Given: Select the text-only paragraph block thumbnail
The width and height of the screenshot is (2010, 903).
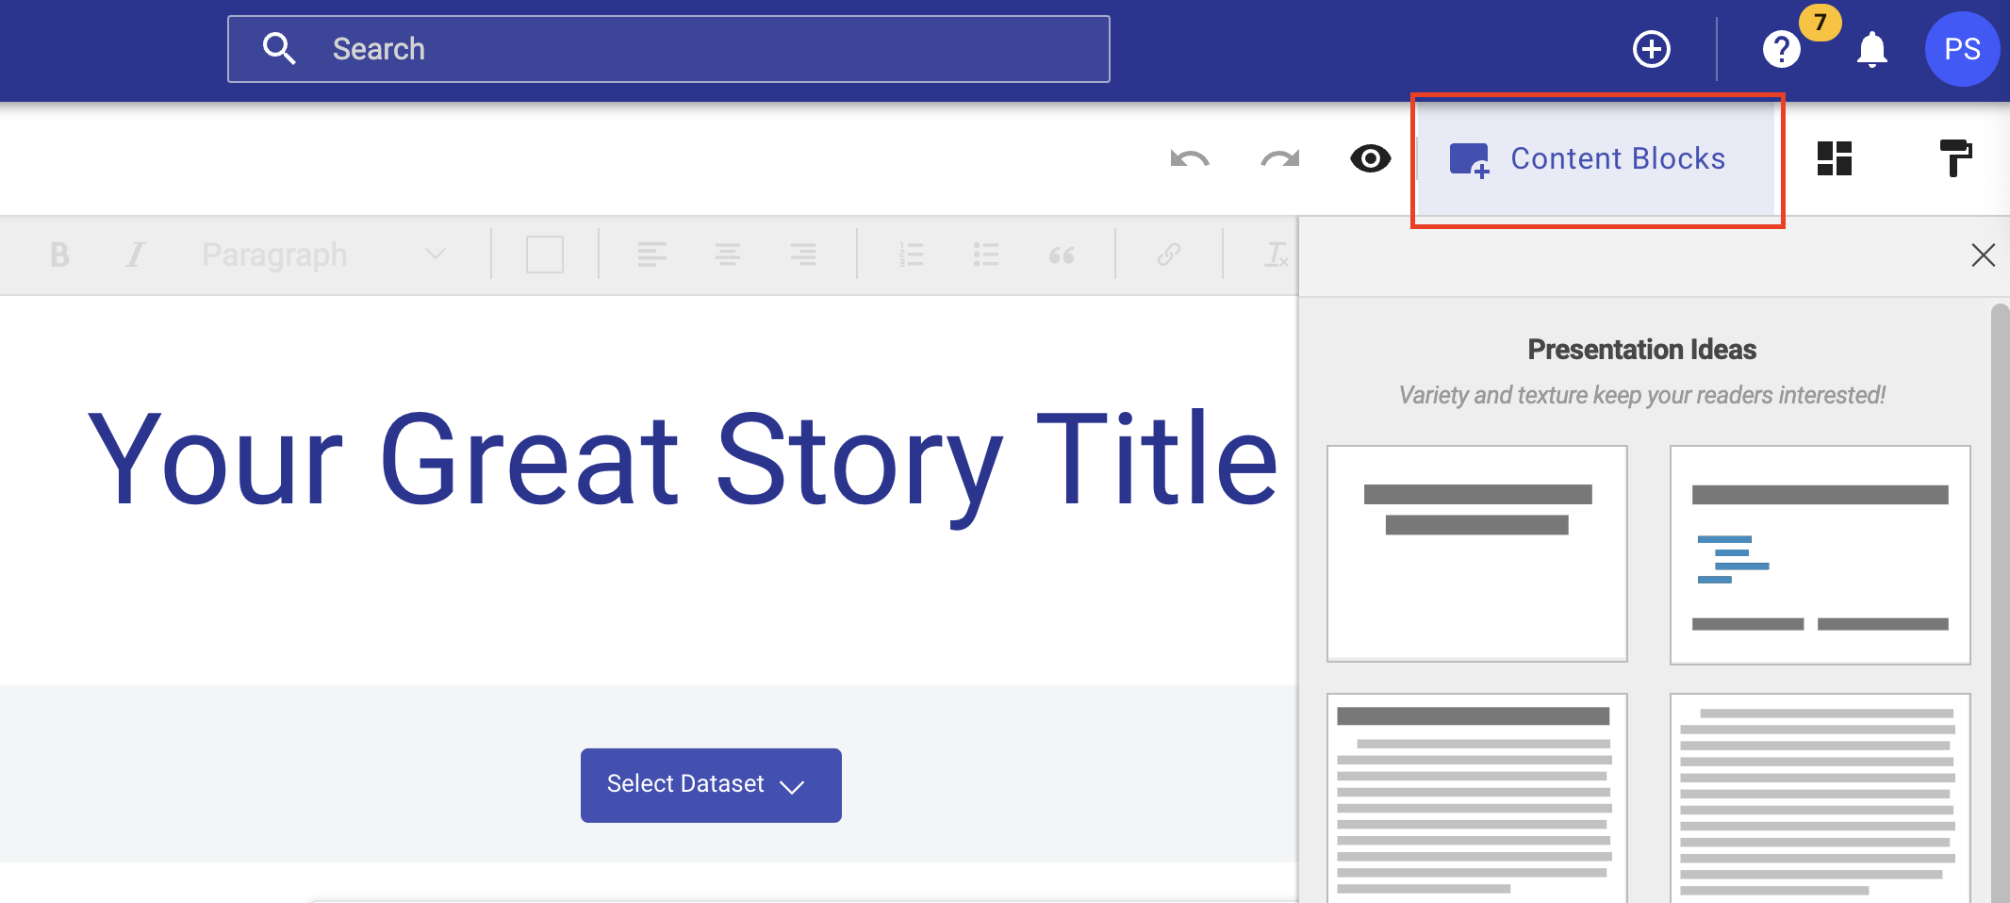Looking at the screenshot, I should click(1820, 798).
